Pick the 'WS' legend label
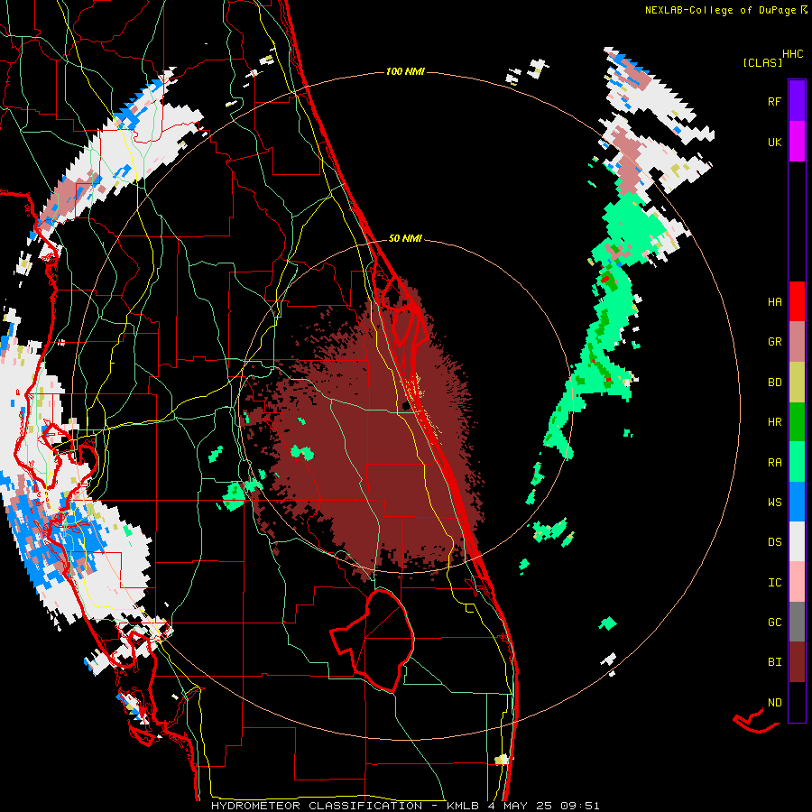This screenshot has width=812, height=812. [774, 503]
